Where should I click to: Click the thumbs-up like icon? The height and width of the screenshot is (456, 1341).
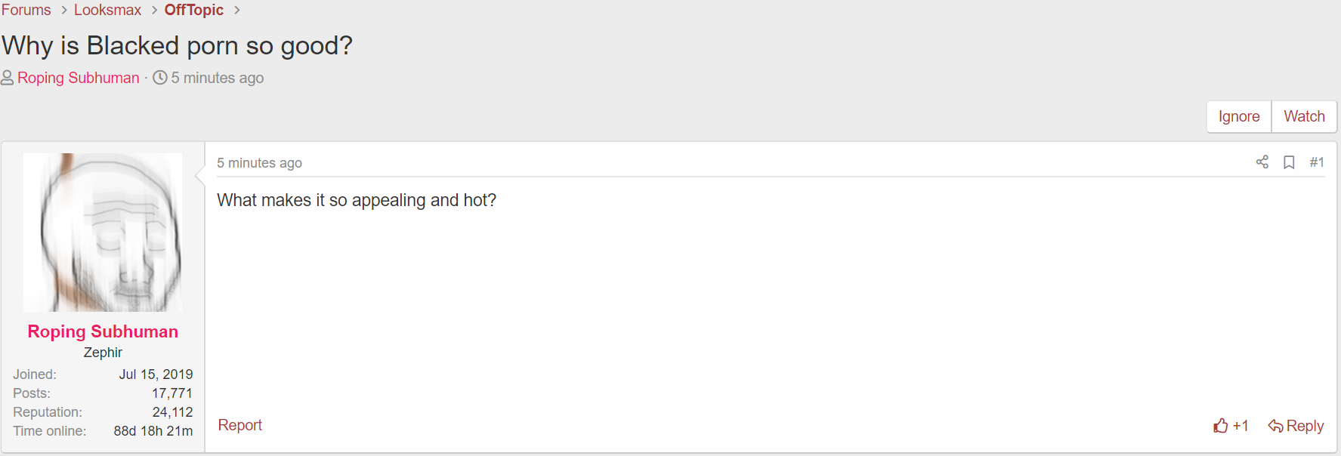tap(1220, 426)
